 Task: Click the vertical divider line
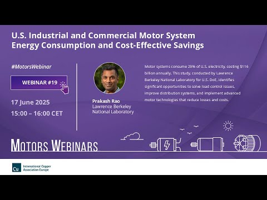tap(77, 97)
